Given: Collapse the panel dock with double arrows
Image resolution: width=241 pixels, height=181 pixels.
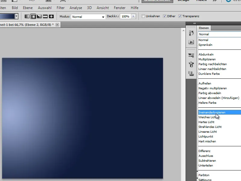Looking at the screenshot, I should pos(194,24).
